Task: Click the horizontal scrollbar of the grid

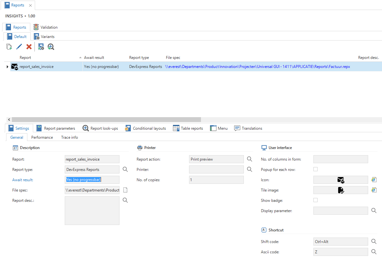Action: pyautogui.click(x=106, y=119)
